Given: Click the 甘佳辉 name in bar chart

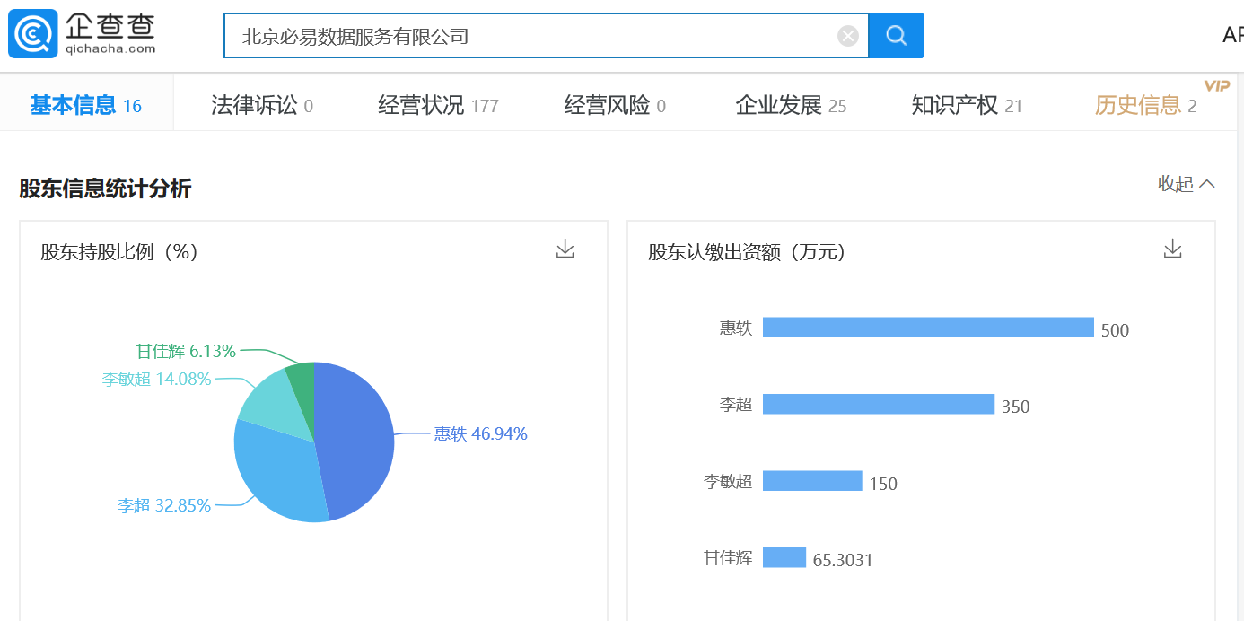Looking at the screenshot, I should 728,558.
